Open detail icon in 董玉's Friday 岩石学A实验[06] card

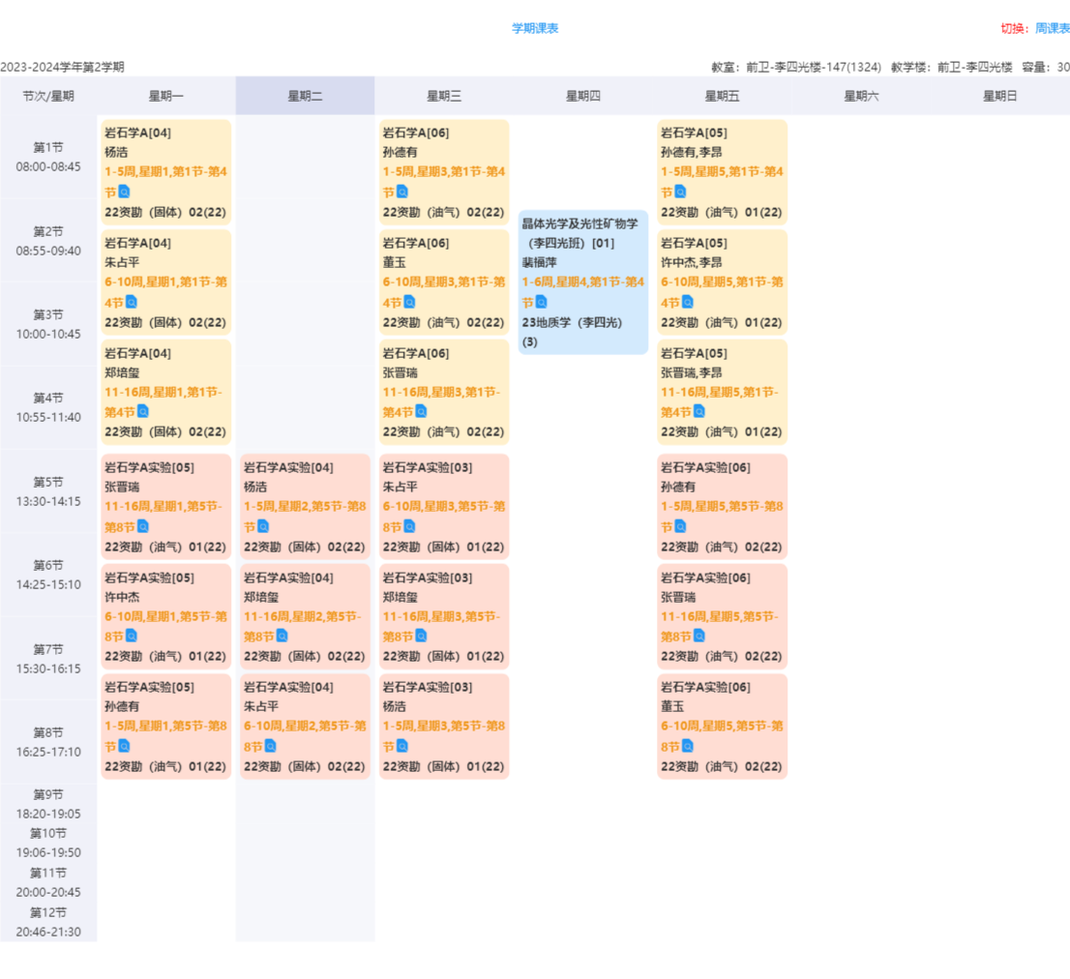pyautogui.click(x=688, y=746)
